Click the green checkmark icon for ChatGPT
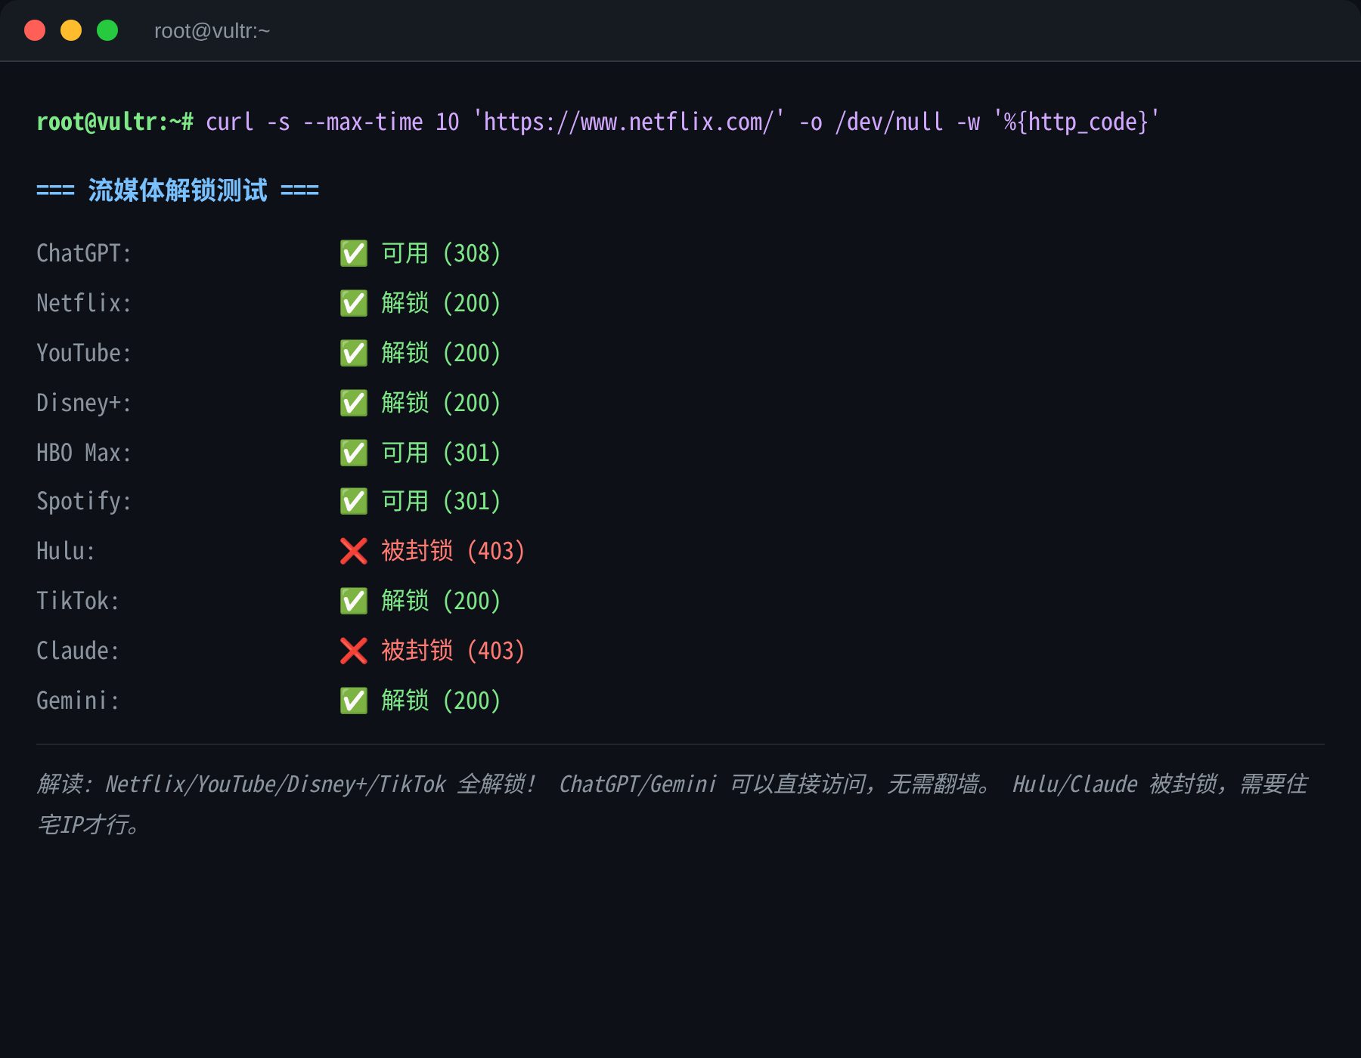The height and width of the screenshot is (1058, 1361). click(x=354, y=253)
